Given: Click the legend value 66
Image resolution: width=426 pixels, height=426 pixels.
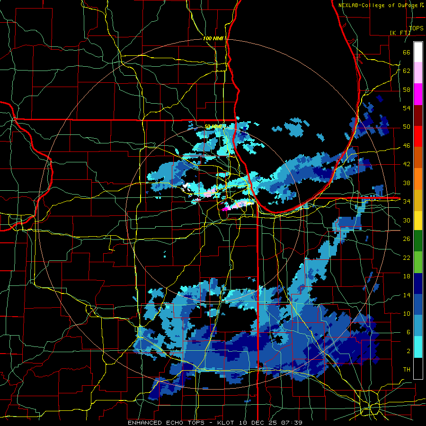Looking at the screenshot, I should click(407, 52).
